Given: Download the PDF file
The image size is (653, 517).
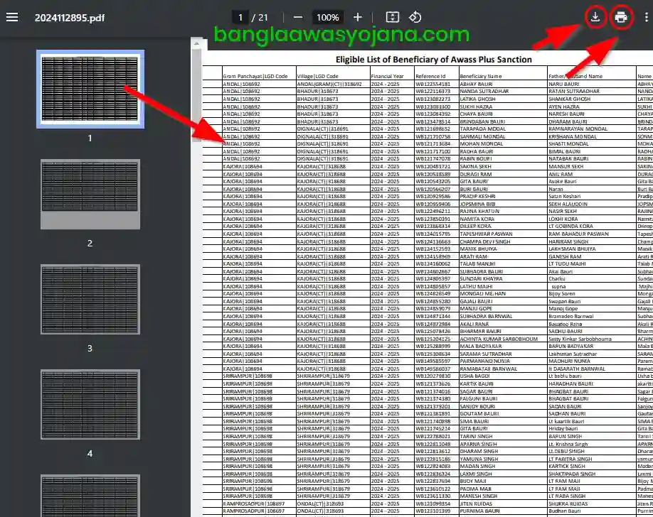Looking at the screenshot, I should pos(595,18).
